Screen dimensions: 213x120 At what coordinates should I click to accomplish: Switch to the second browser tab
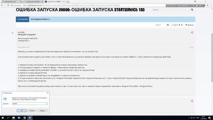[x=33, y=2]
